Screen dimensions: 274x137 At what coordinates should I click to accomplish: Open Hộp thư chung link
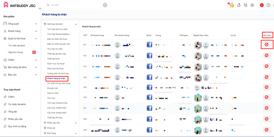[x=16, y=52]
